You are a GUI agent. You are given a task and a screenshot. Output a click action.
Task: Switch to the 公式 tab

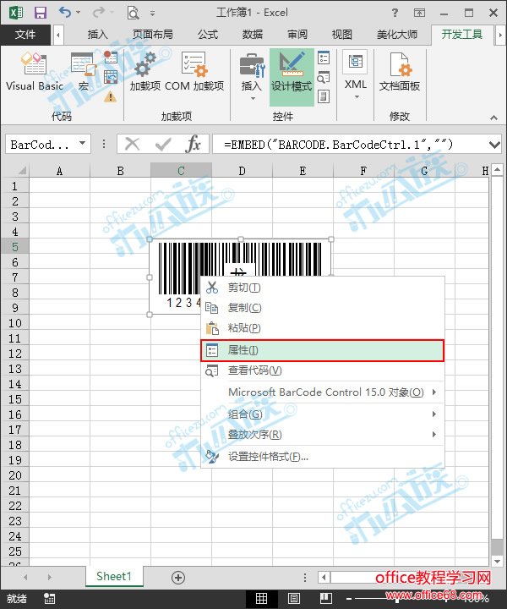(208, 35)
